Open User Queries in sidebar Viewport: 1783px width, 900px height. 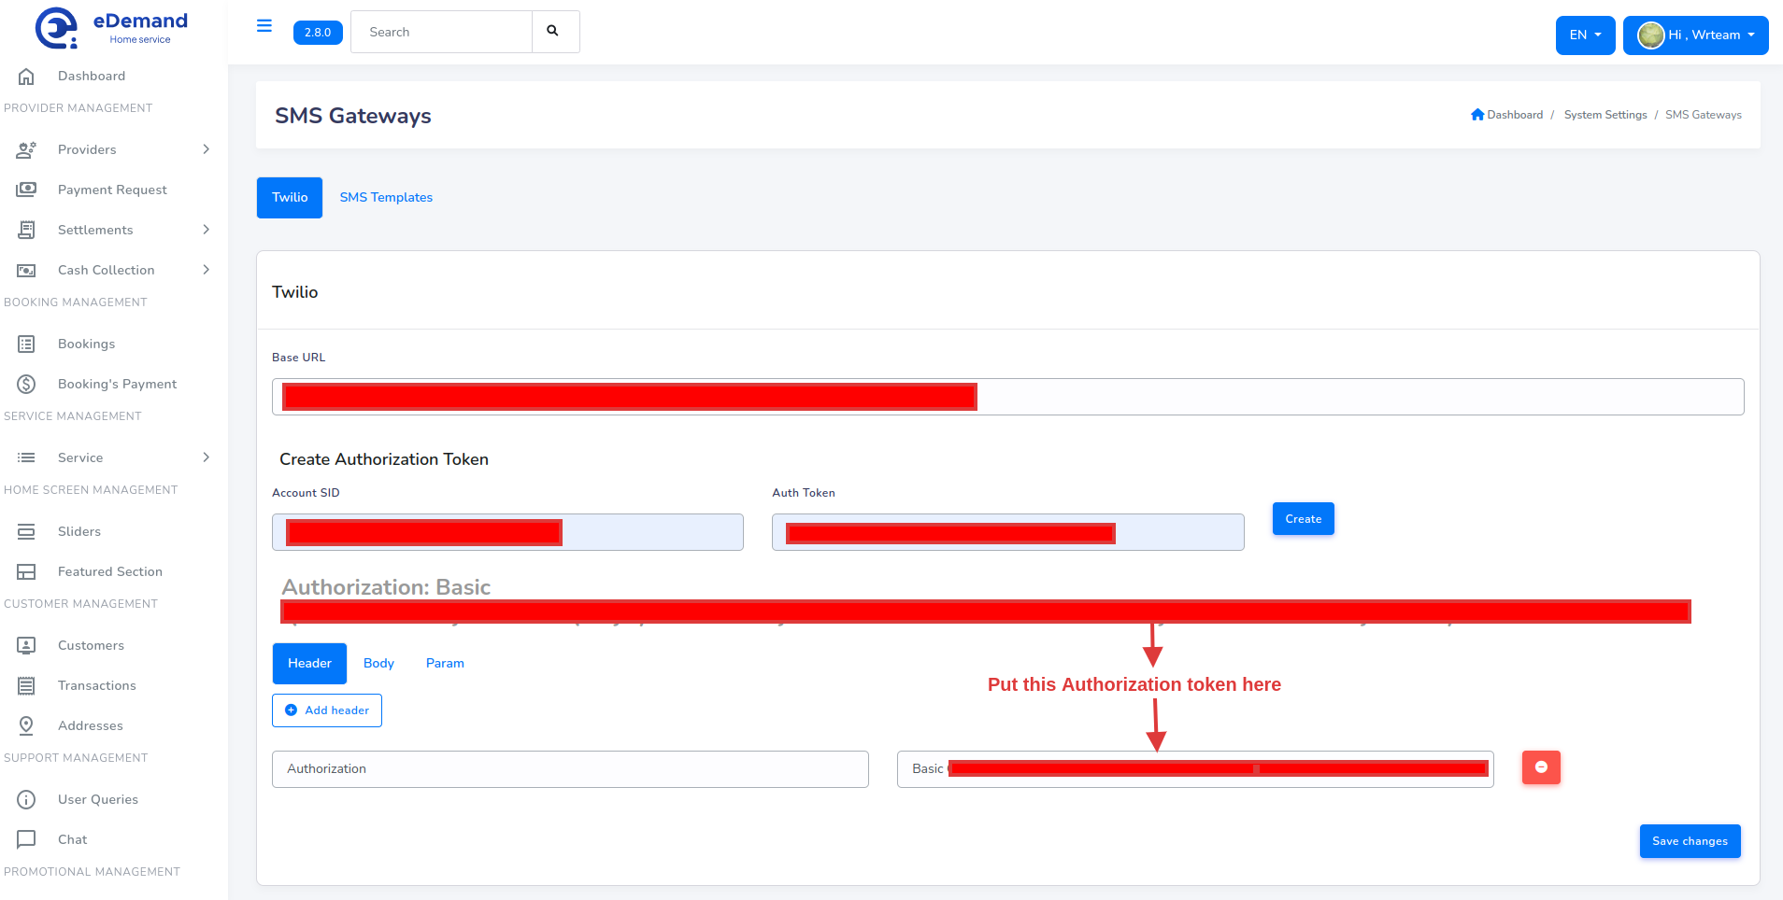point(98,799)
